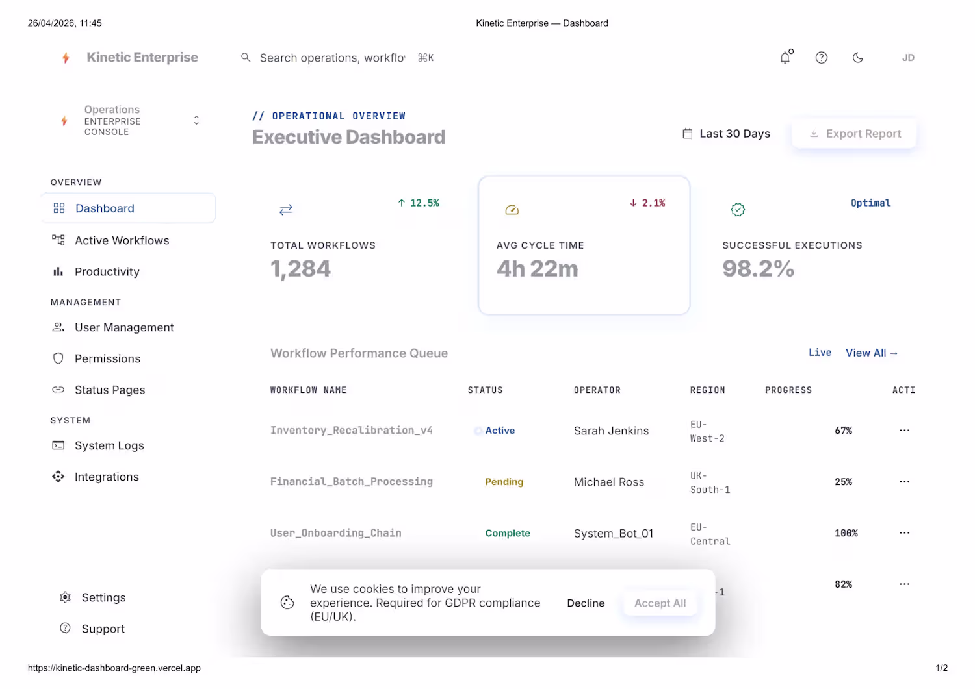The height and width of the screenshot is (689, 975).
Task: Open the JD user avatar menu
Action: coord(908,58)
